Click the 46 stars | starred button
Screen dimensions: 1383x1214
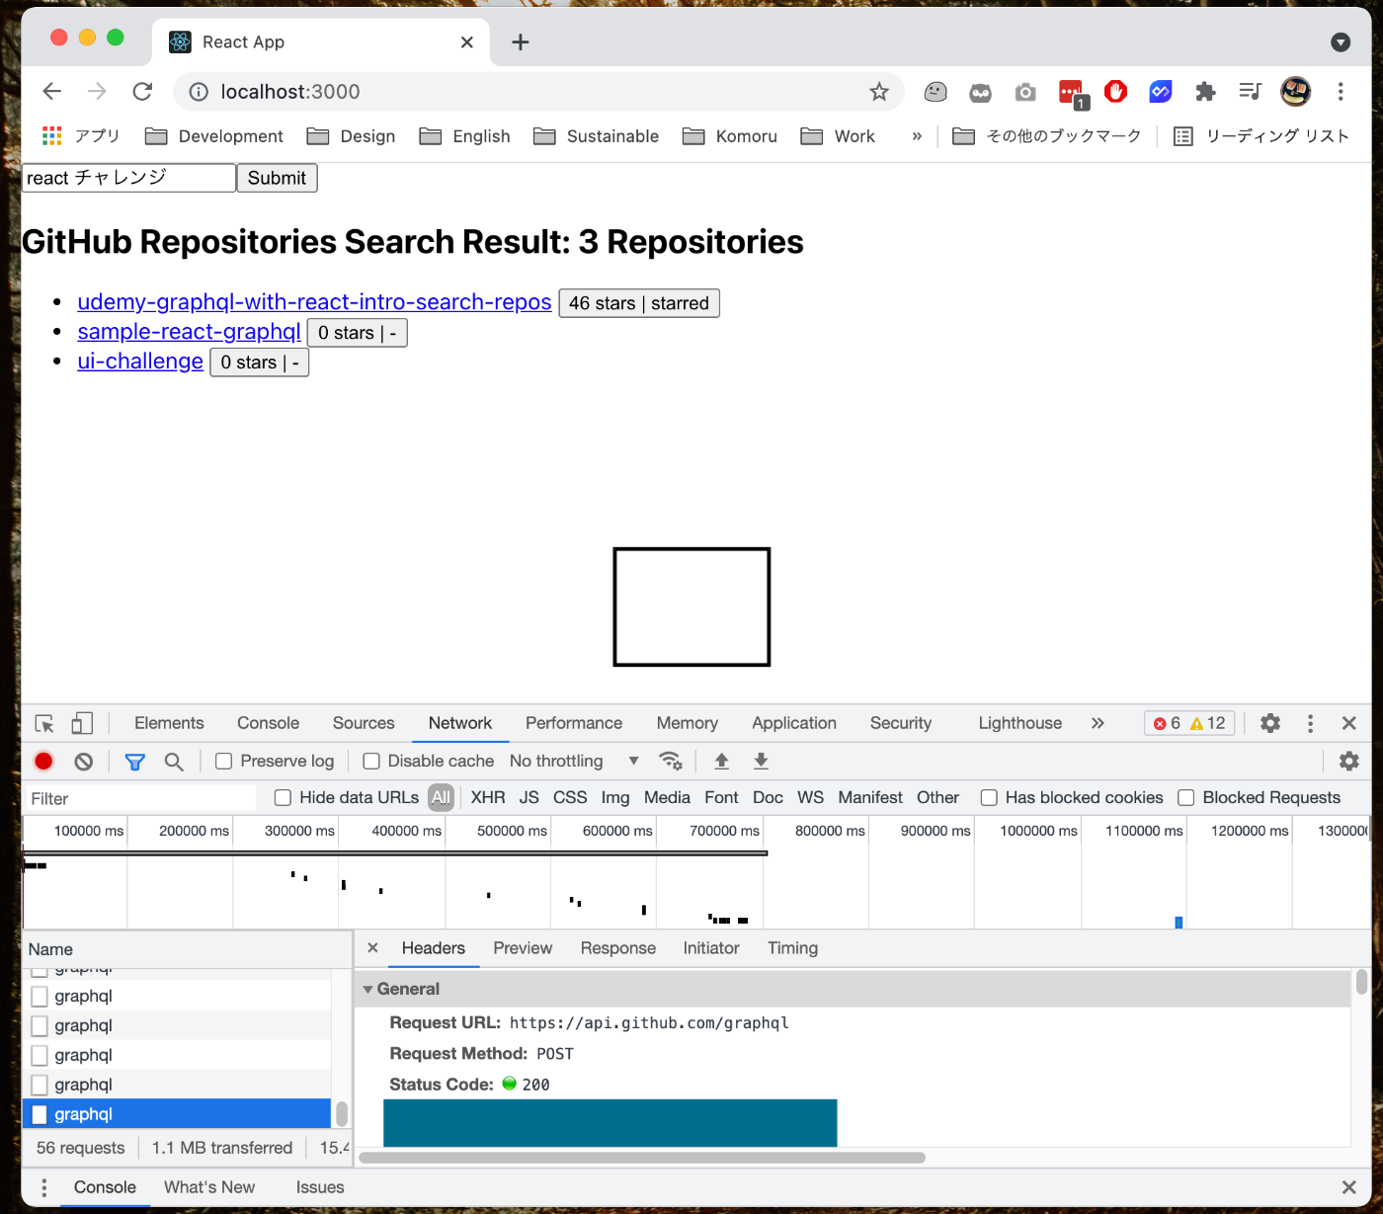[x=639, y=303]
